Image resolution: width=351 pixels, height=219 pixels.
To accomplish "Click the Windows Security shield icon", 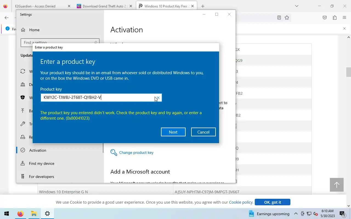I will coord(23,98).
